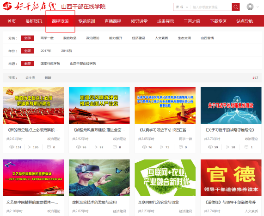Filter category by 经济建设

coord(139,38)
